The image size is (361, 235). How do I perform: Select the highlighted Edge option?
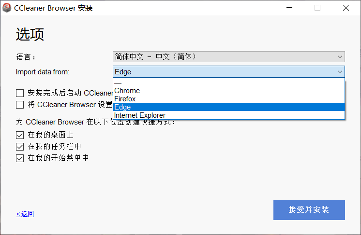click(123, 107)
